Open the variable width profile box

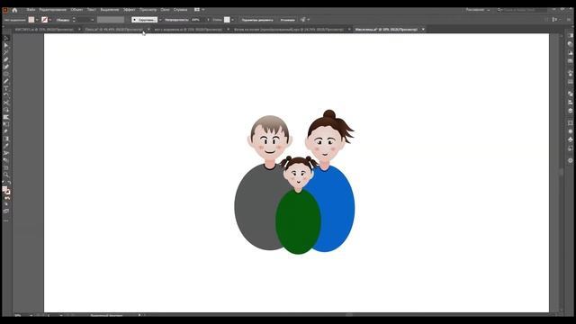coord(111,20)
